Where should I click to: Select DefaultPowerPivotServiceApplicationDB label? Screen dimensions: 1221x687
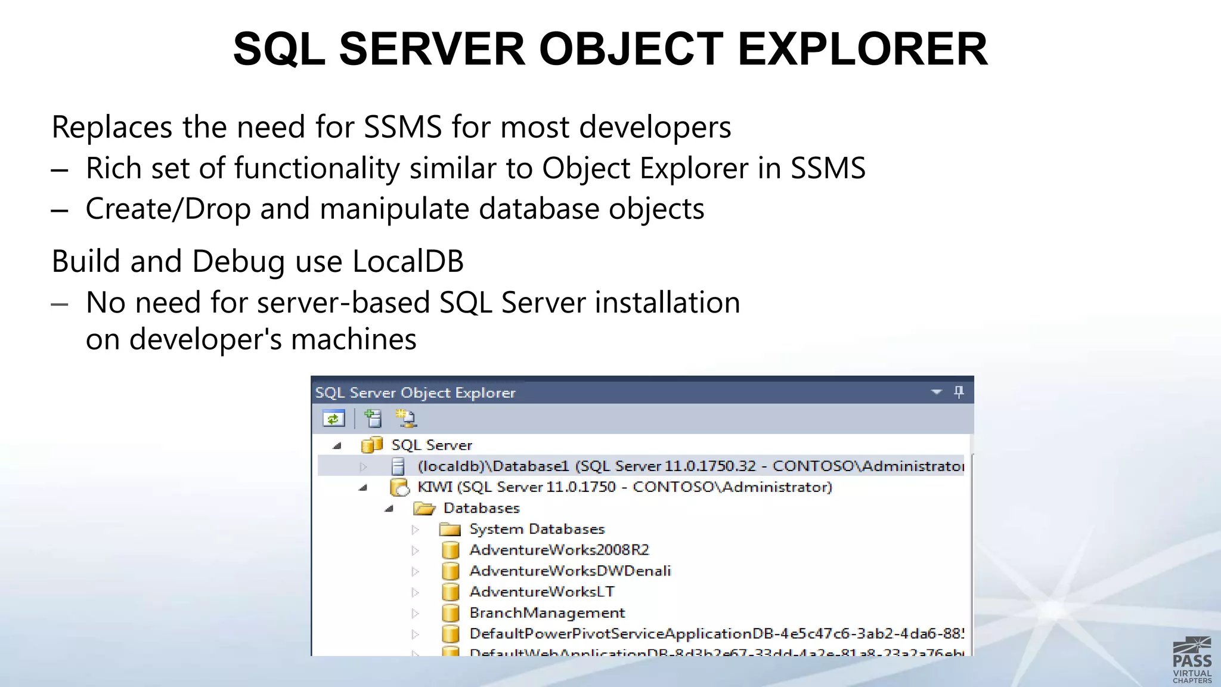pyautogui.click(x=717, y=634)
